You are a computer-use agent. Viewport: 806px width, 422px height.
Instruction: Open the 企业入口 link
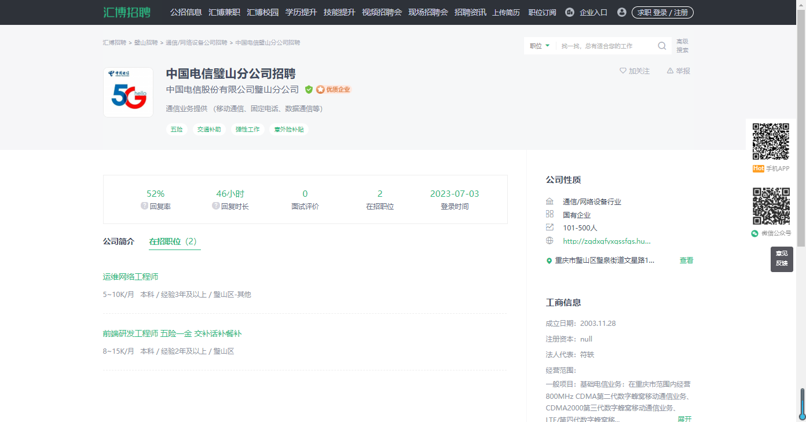click(x=593, y=13)
